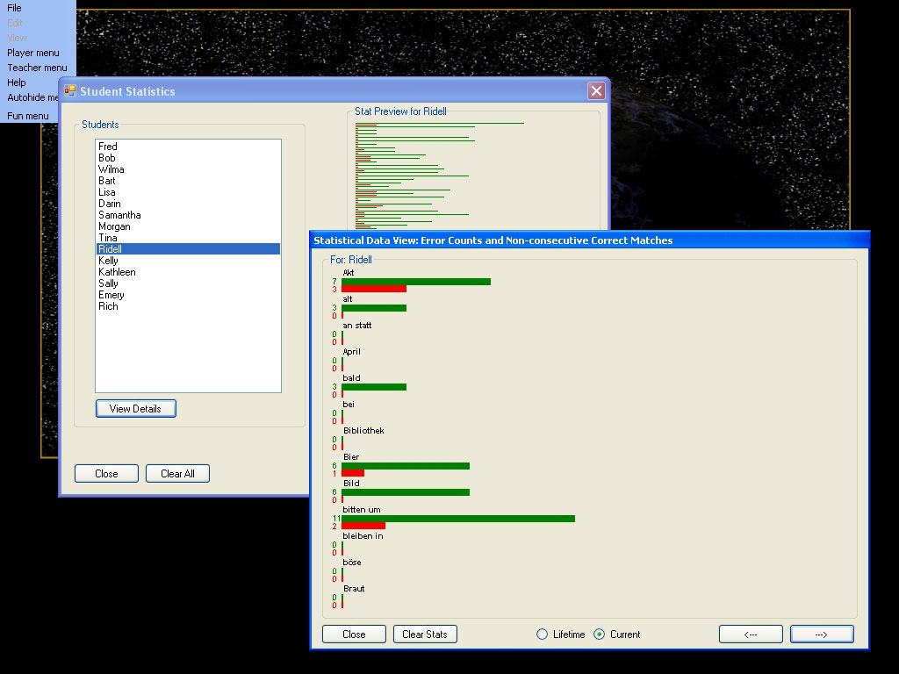Click the Student Statistics window title icon
The width and height of the screenshot is (899, 674).
tap(70, 90)
